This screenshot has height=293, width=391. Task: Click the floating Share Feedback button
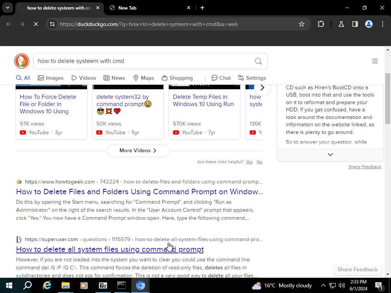[357, 270]
